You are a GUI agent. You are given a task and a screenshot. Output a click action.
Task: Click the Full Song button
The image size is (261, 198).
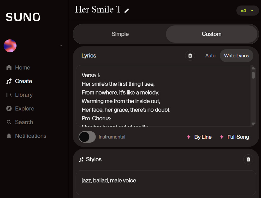(234, 137)
